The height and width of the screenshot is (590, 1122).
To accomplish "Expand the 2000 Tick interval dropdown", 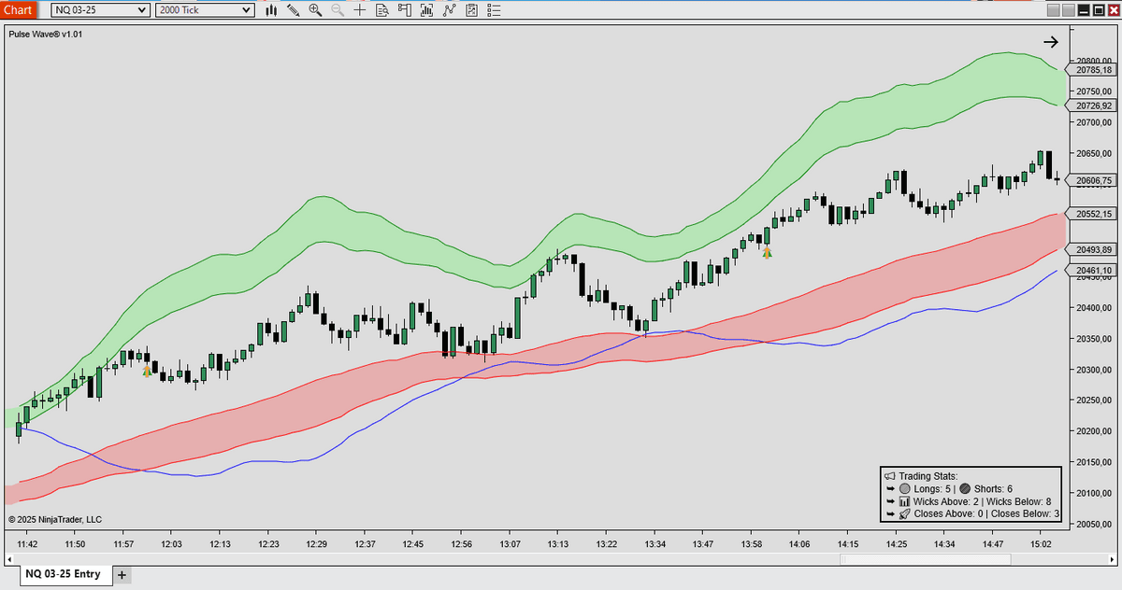I will [246, 10].
